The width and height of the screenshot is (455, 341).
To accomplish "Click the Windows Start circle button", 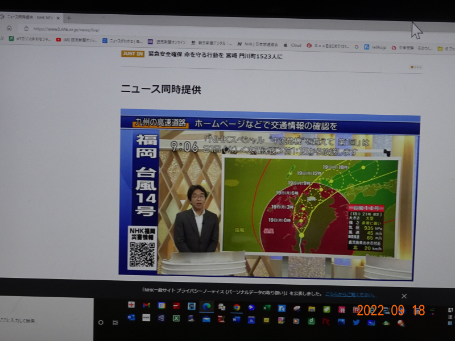I will (x=101, y=322).
